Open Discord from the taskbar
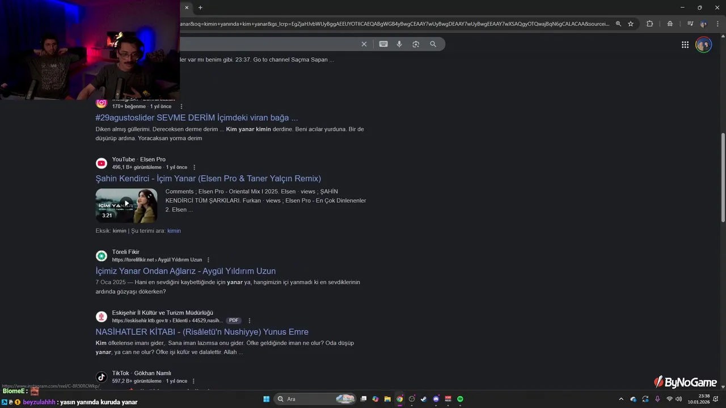 (x=436, y=399)
